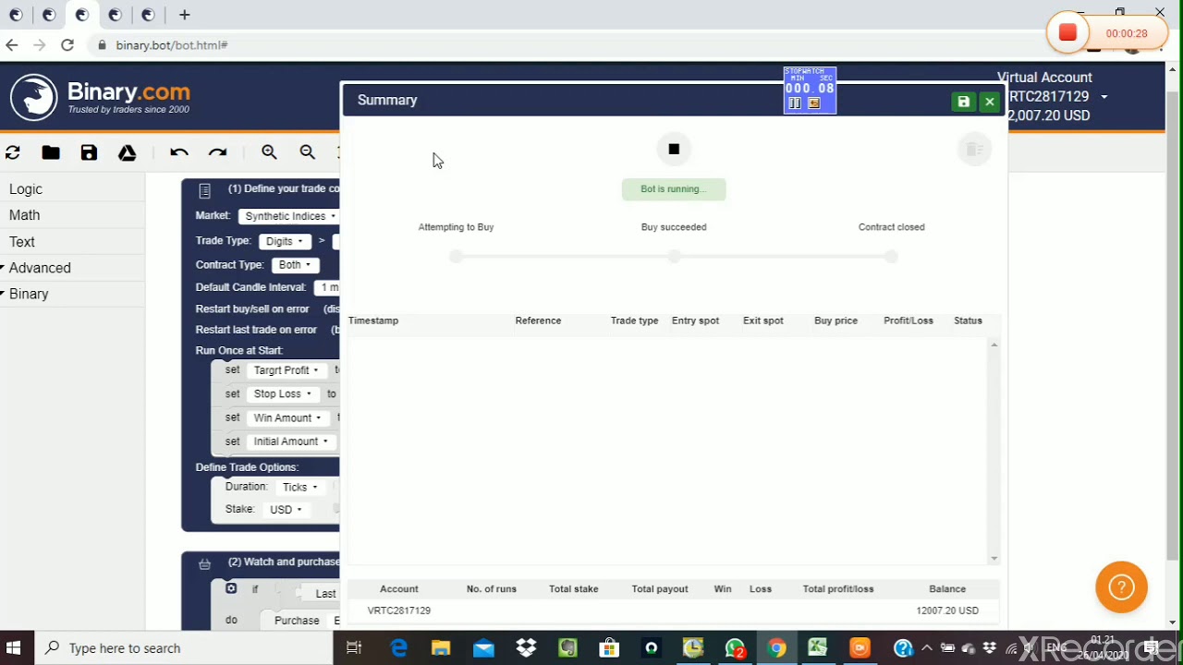
Task: Open the USD stake currency dropdown
Action: 286,510
